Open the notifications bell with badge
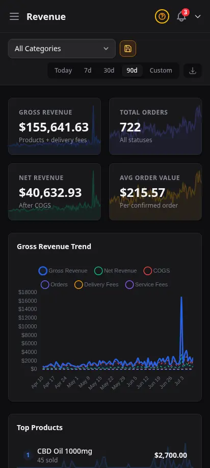This screenshot has width=210, height=468. (x=182, y=16)
